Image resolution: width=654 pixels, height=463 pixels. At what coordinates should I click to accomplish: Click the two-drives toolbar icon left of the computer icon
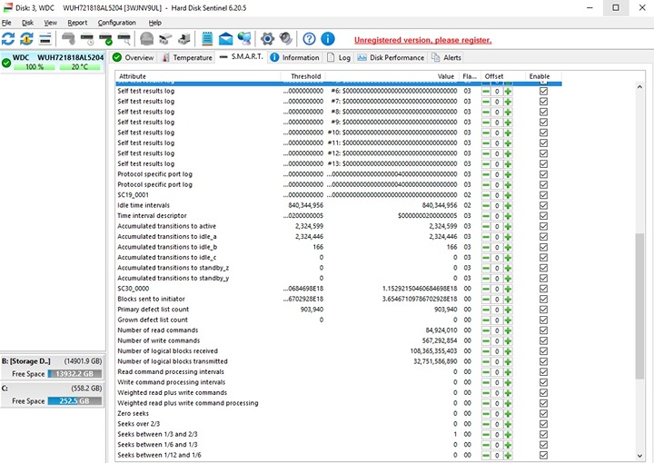click(x=165, y=39)
